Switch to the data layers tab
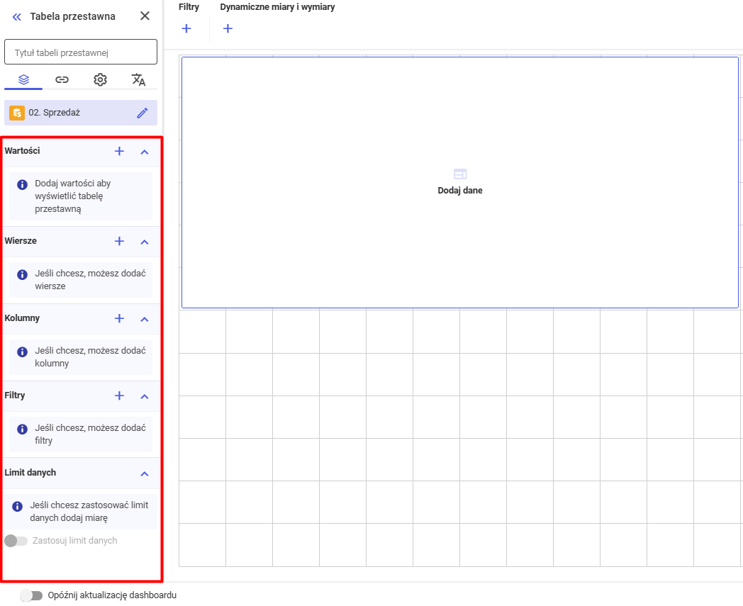This screenshot has width=743, height=606. 23,79
